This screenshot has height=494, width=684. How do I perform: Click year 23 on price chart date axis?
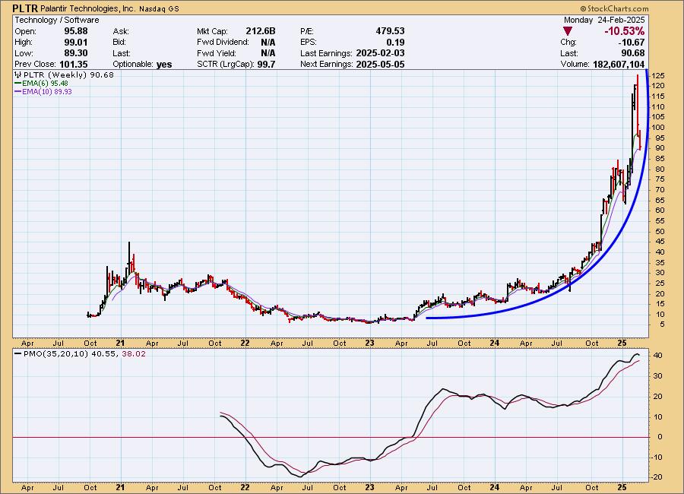pos(370,343)
